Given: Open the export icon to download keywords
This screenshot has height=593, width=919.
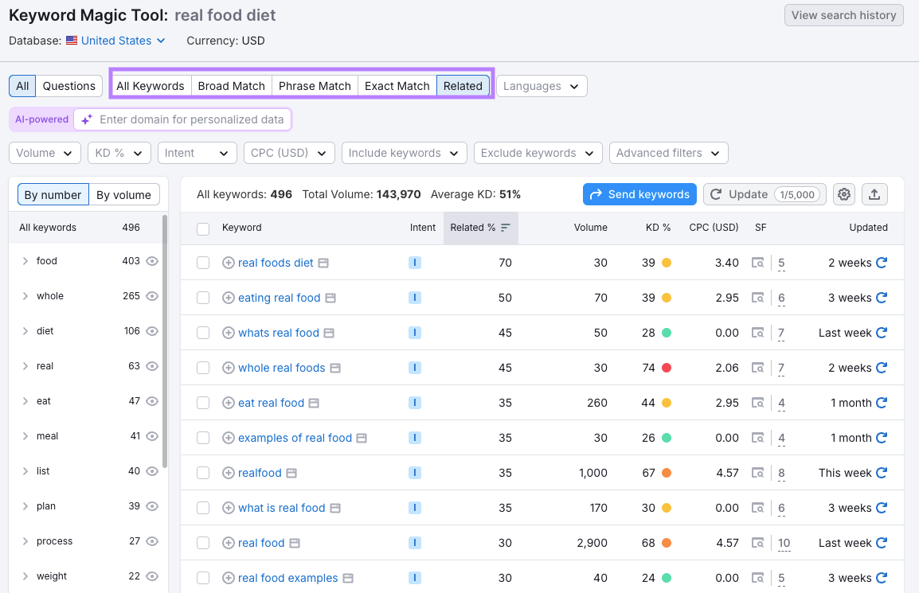Looking at the screenshot, I should pyautogui.click(x=874, y=194).
